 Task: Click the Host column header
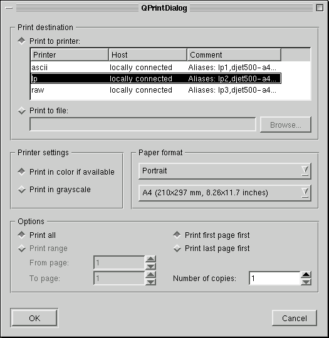148,54
